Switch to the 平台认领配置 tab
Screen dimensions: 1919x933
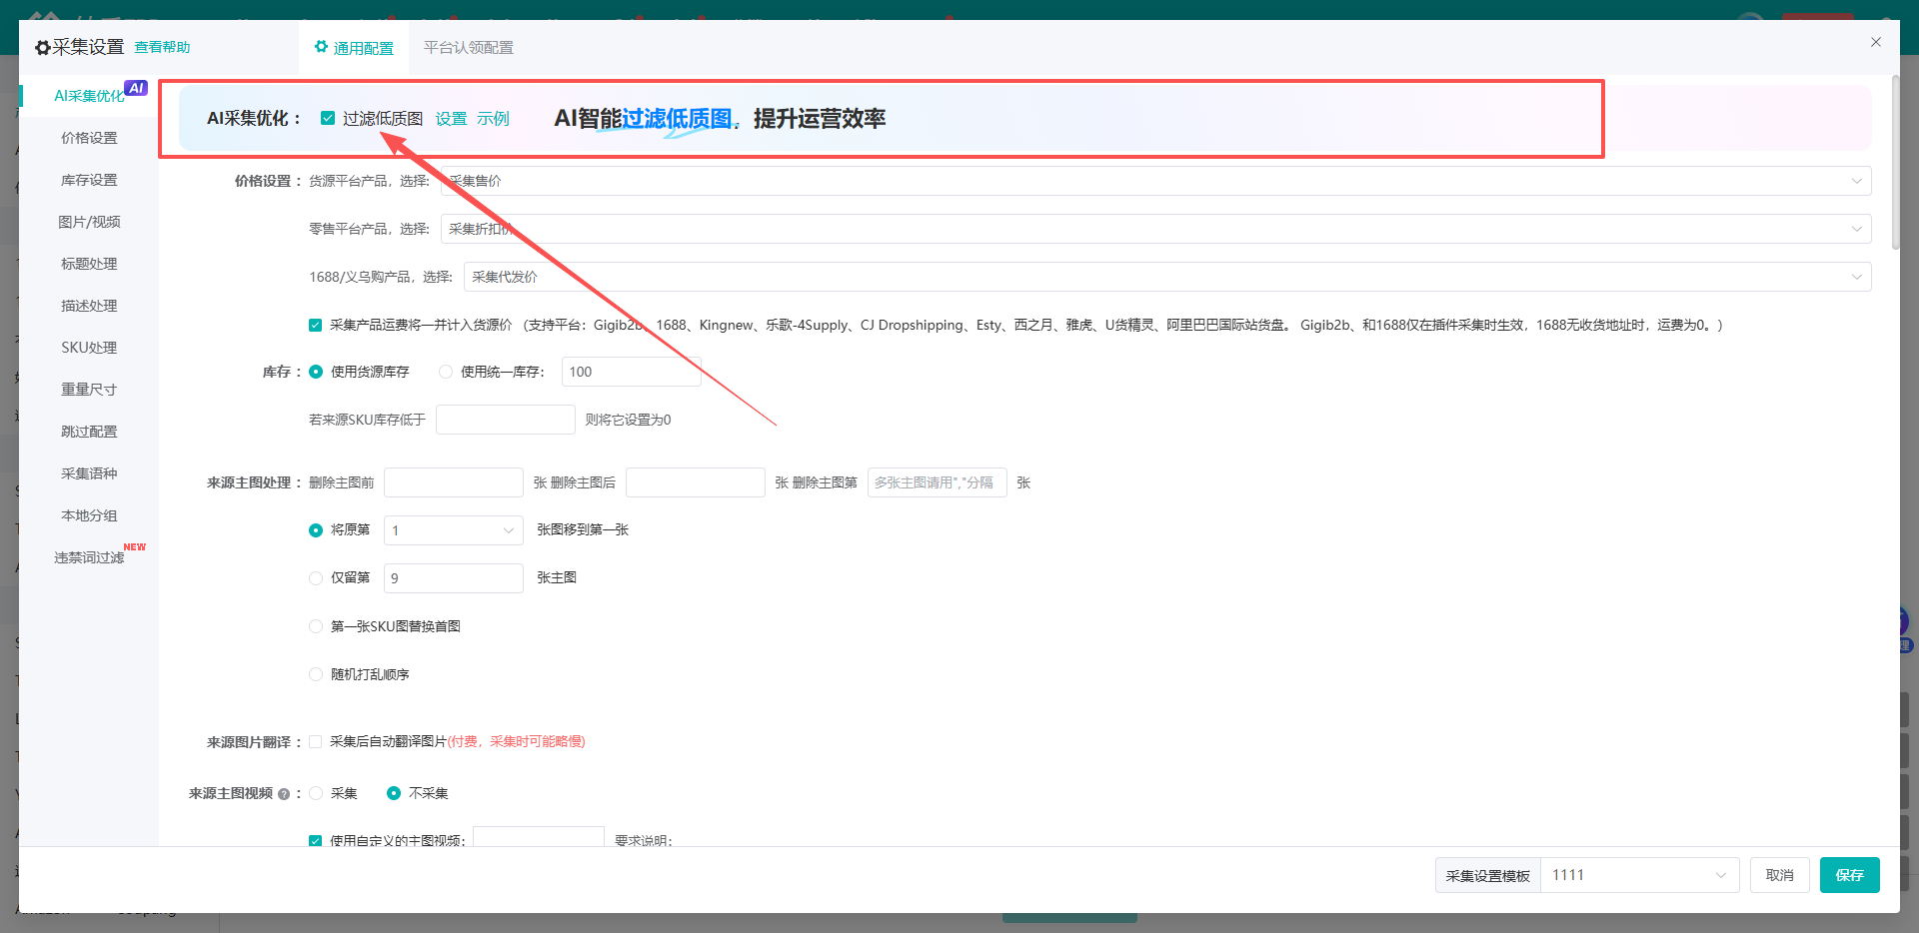pos(468,48)
